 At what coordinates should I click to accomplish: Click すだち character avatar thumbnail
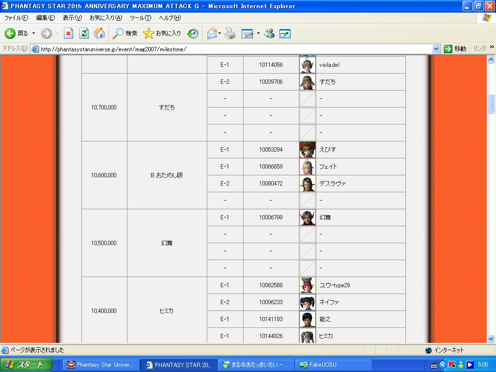click(x=308, y=82)
